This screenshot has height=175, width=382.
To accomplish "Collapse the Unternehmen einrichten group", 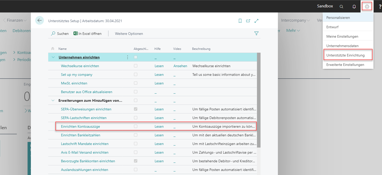I will 53,57.
